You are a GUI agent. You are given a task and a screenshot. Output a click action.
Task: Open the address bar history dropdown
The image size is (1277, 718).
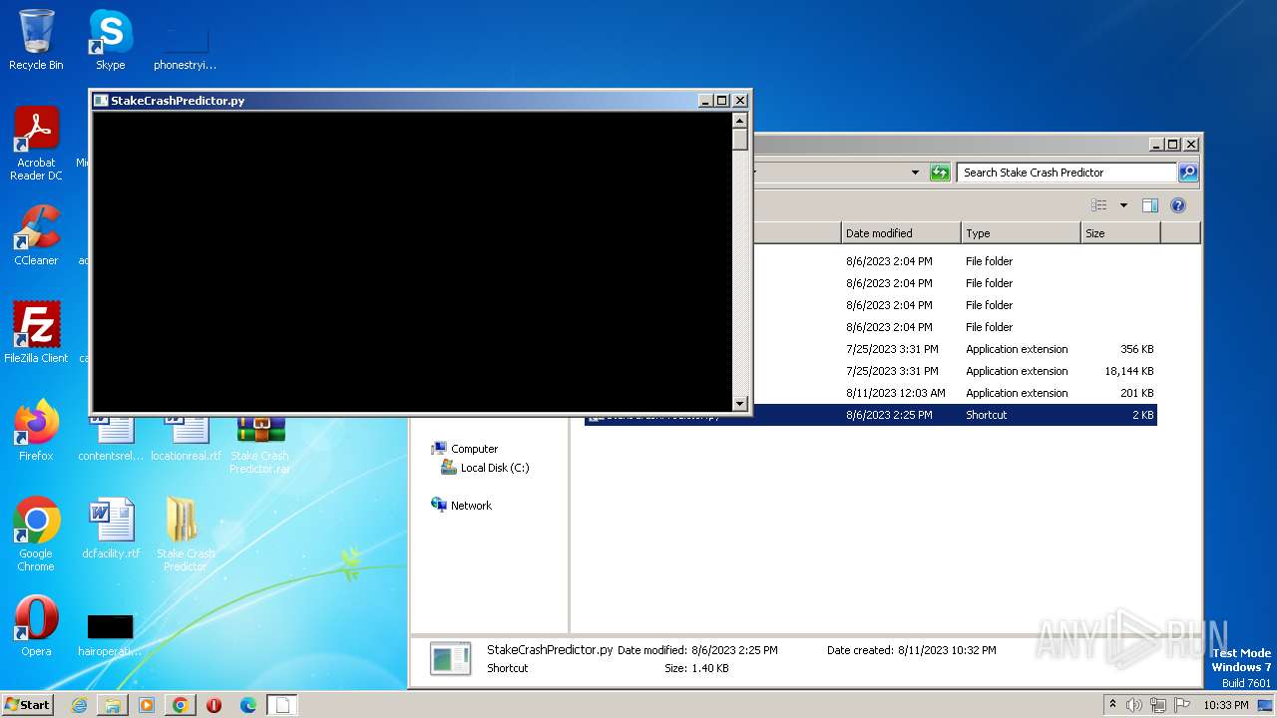(915, 173)
